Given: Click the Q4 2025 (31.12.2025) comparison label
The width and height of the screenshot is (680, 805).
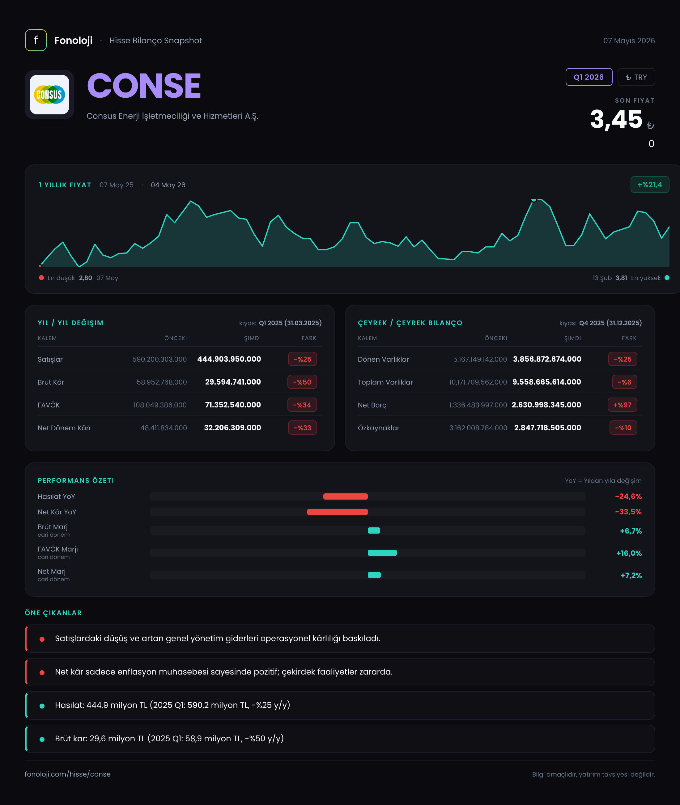Looking at the screenshot, I should tap(611, 323).
